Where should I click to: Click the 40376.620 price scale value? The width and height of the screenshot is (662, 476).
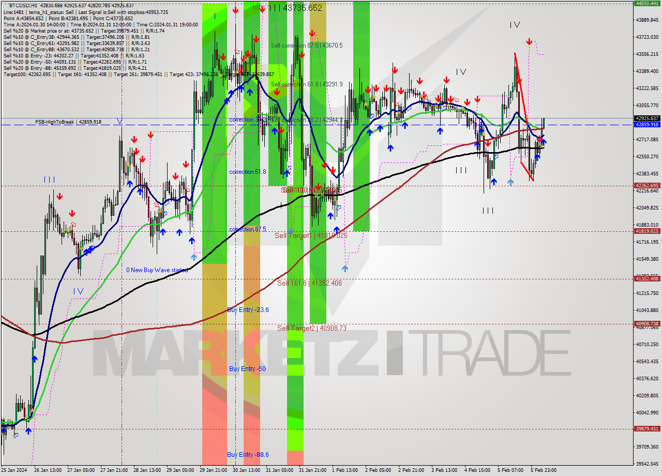click(x=648, y=378)
